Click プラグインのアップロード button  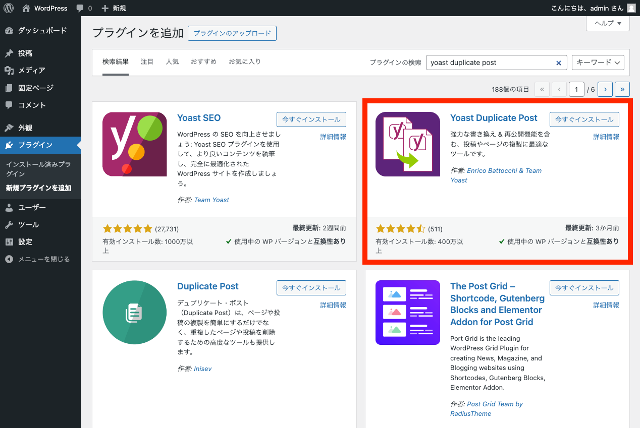(232, 33)
